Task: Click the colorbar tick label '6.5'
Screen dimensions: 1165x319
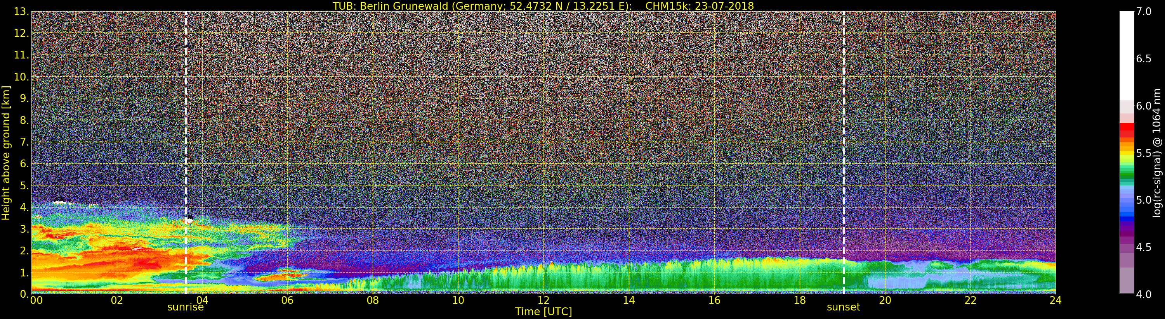Action: pyautogui.click(x=1143, y=59)
